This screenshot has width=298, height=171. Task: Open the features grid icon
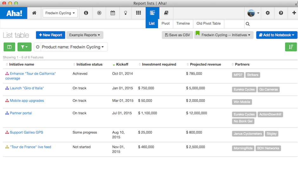(x=139, y=13)
